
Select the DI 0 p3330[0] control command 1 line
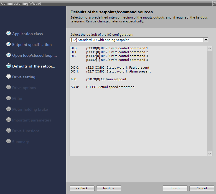[x=109, y=48]
